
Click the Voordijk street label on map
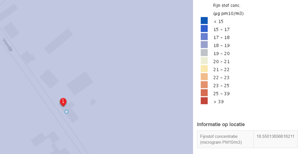pyautogui.click(x=8, y=45)
